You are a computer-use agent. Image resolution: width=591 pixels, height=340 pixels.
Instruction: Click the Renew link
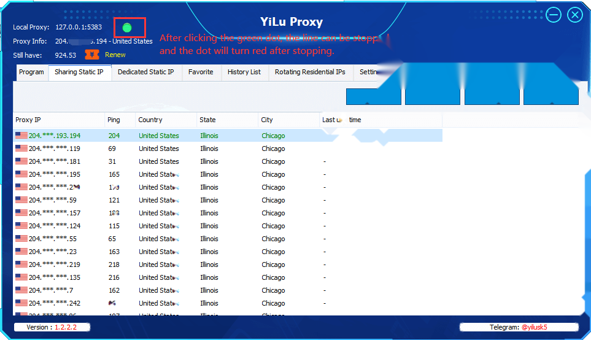pyautogui.click(x=115, y=55)
